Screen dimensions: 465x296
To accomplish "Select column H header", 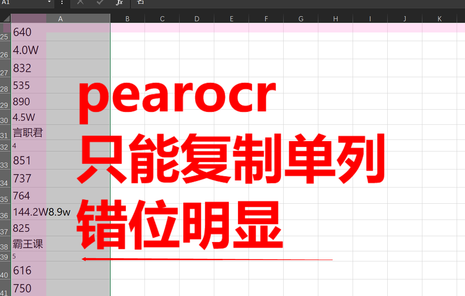I will click(336, 19).
